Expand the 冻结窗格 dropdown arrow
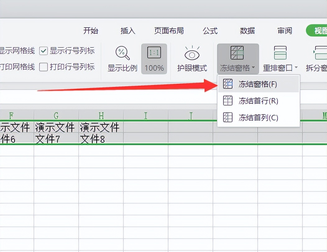 point(253,67)
